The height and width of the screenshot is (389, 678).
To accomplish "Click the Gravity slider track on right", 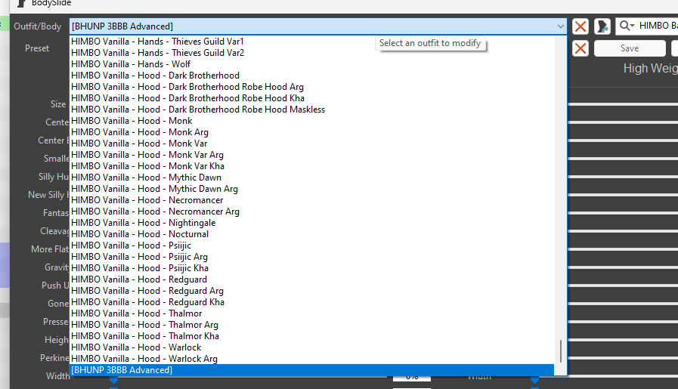I will (623, 267).
